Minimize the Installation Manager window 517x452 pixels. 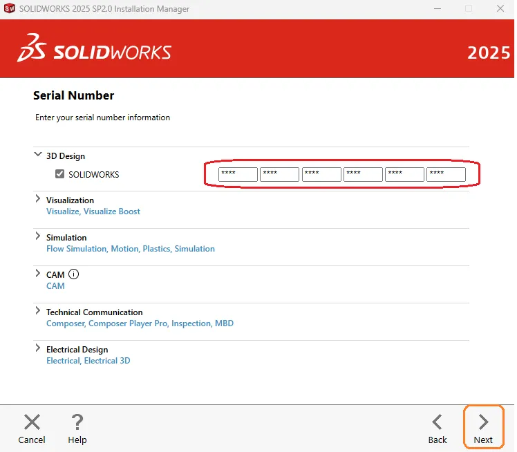[438, 8]
